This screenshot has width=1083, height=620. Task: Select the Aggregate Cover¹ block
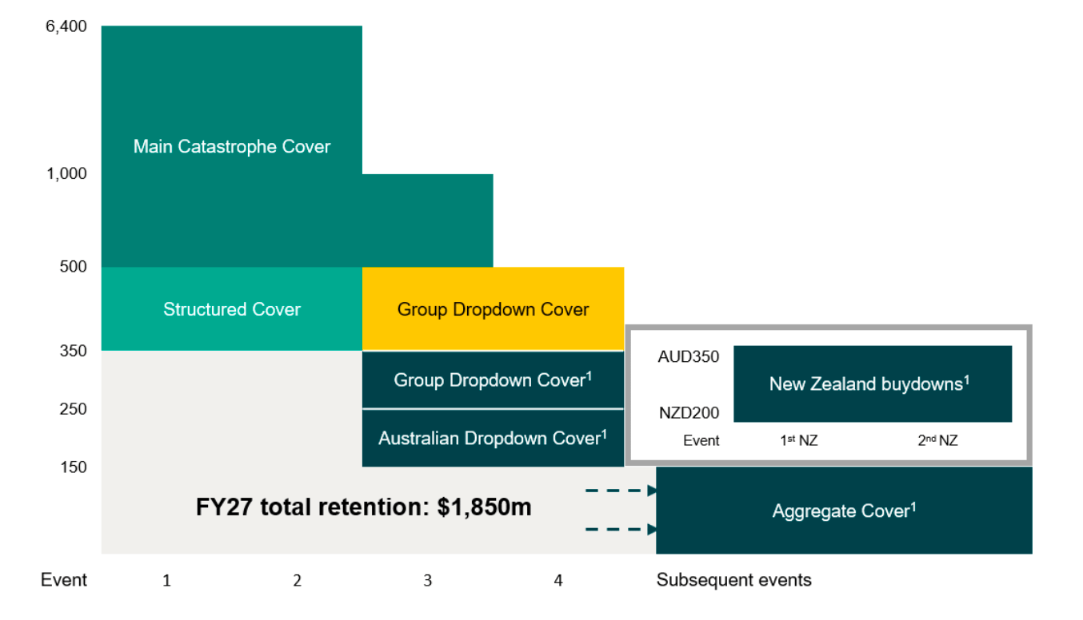pos(844,511)
